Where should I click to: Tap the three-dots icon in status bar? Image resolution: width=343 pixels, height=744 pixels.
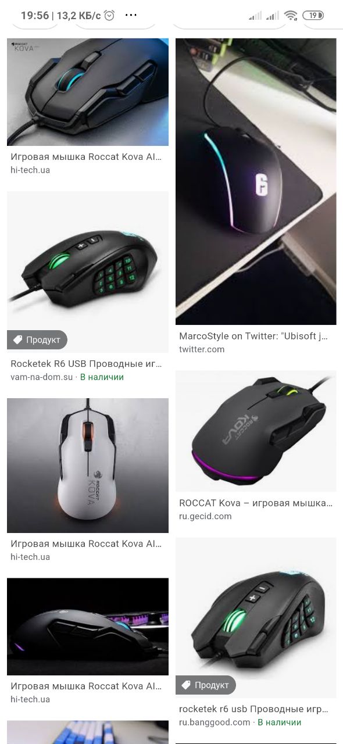pos(131,16)
